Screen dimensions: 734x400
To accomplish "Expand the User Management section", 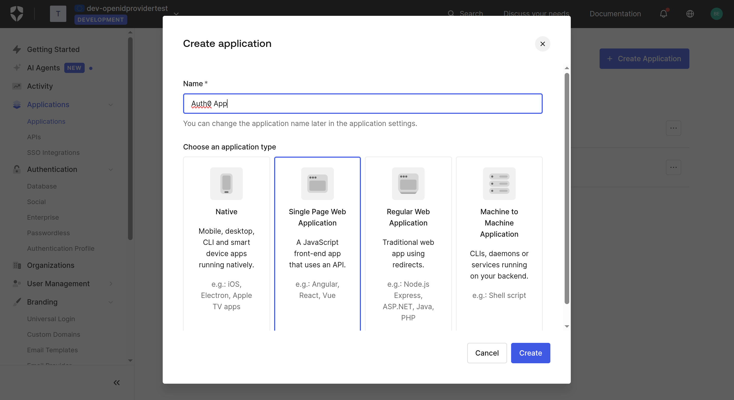I will (110, 284).
